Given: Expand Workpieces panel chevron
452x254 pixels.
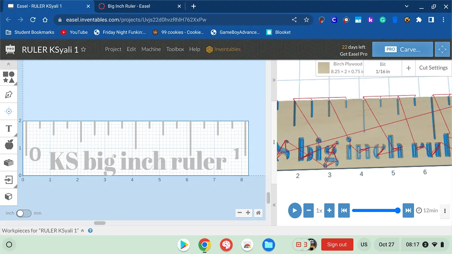Looking at the screenshot, I should 82,231.
